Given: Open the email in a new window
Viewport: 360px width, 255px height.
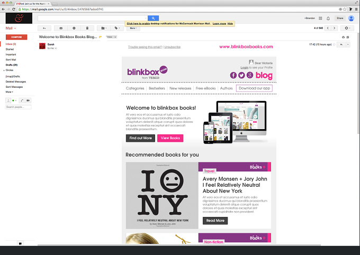Looking at the screenshot, I should [348, 37].
